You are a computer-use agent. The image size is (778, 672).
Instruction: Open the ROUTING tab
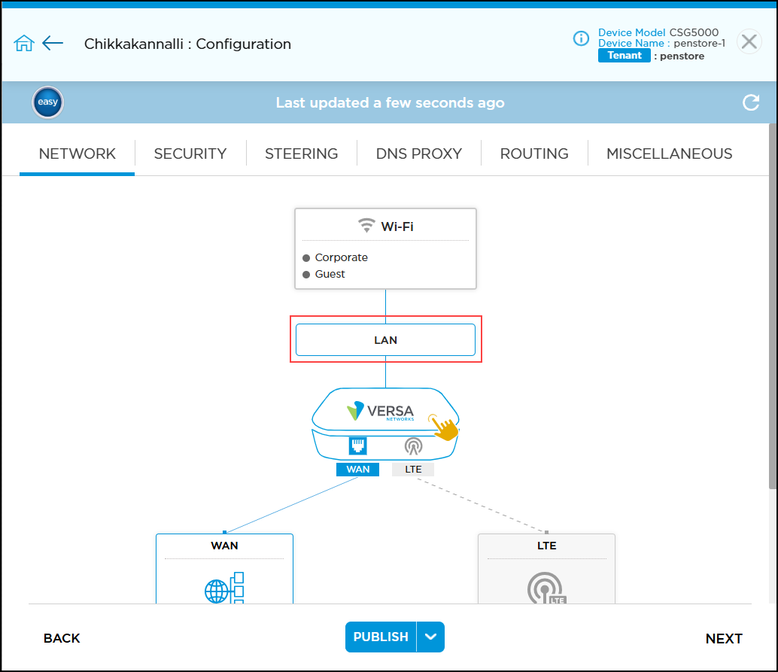coord(534,154)
